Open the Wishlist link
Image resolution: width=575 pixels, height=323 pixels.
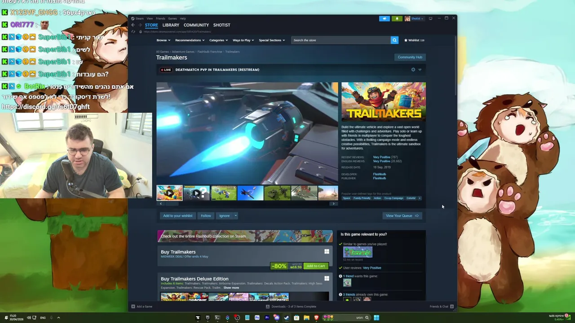414,40
